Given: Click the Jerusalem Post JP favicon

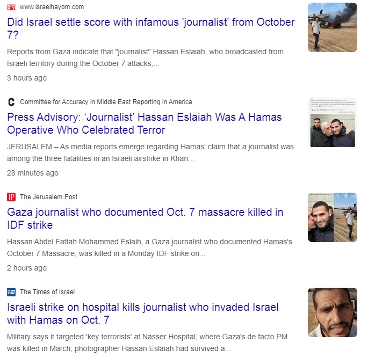Looking at the screenshot, I should tap(11, 197).
